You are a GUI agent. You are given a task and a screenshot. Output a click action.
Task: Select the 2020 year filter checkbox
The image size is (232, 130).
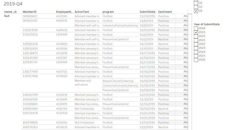point(196,36)
